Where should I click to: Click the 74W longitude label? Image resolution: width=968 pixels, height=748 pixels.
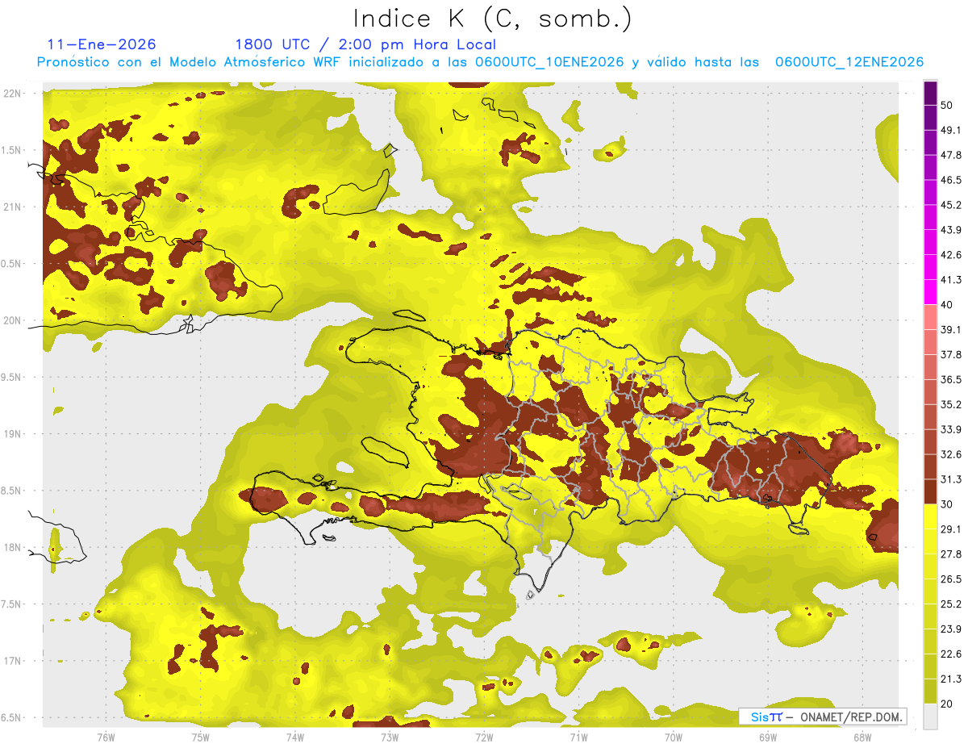click(295, 737)
